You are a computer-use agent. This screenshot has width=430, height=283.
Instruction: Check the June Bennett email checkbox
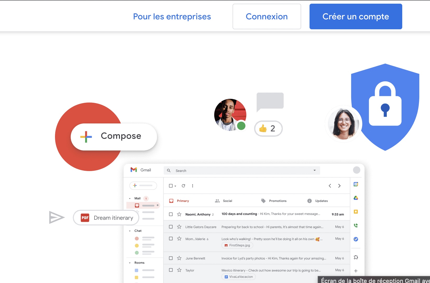click(171, 258)
